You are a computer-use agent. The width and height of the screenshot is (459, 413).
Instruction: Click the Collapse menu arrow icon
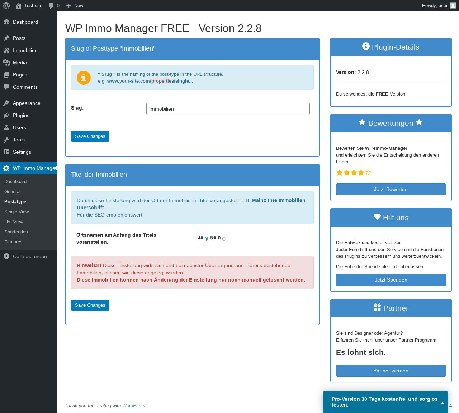tap(6, 256)
